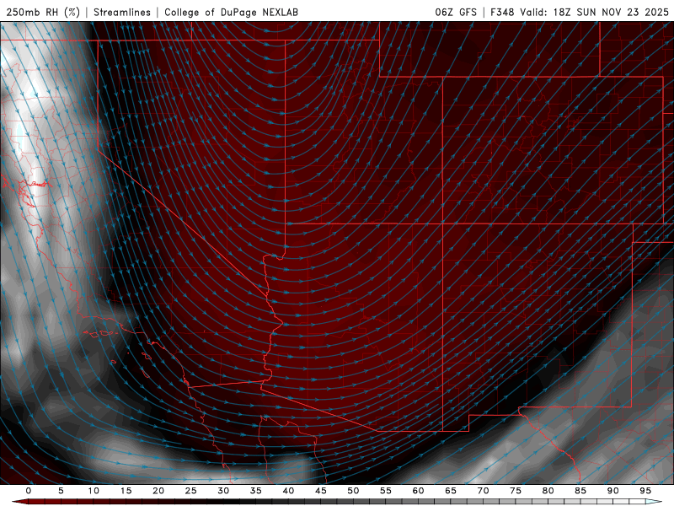Image resolution: width=674 pixels, height=506 pixels.
Task: Click the "0" tick on the color scale
Action: coord(29,491)
